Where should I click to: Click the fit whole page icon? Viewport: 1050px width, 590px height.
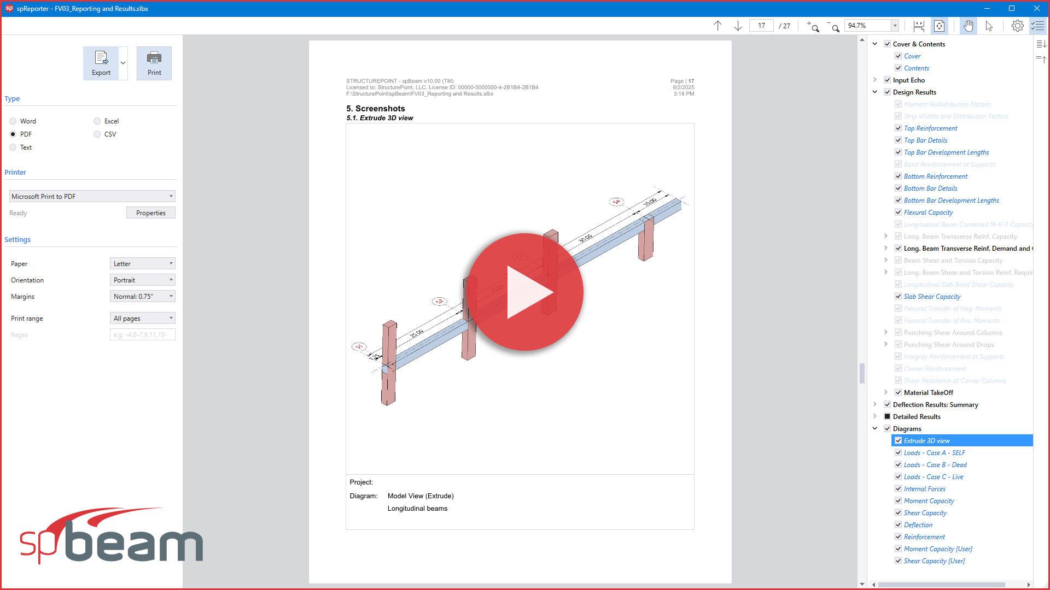pyautogui.click(x=939, y=26)
